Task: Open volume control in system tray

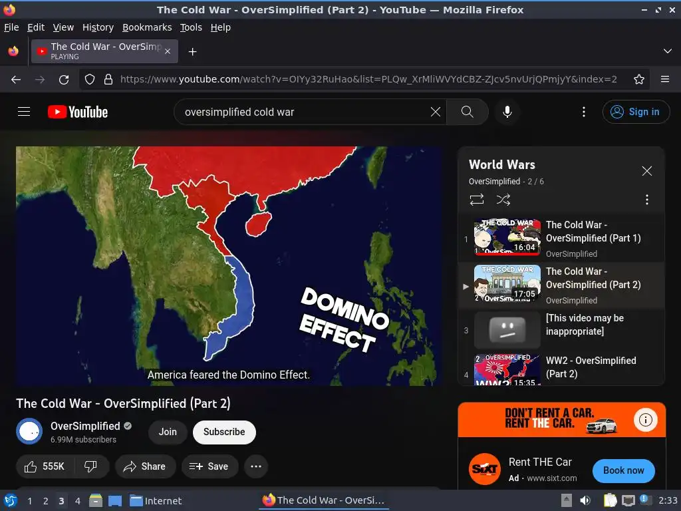Action: point(585,500)
